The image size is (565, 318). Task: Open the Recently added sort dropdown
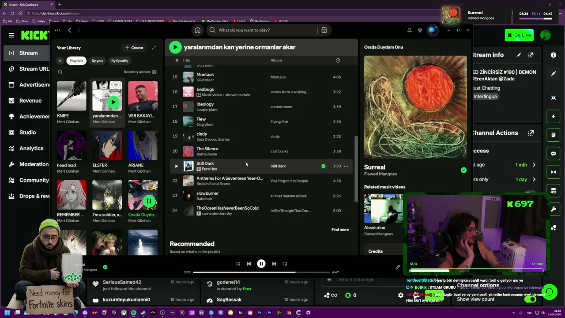pyautogui.click(x=140, y=72)
